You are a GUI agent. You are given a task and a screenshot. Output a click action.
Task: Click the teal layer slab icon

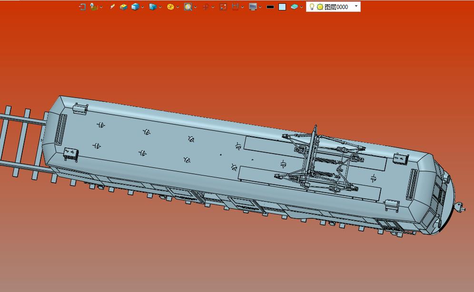pos(294,7)
